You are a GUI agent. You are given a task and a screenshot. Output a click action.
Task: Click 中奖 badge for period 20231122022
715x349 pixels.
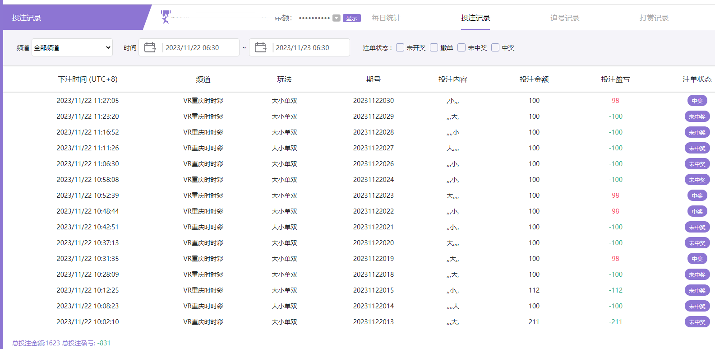pos(697,211)
